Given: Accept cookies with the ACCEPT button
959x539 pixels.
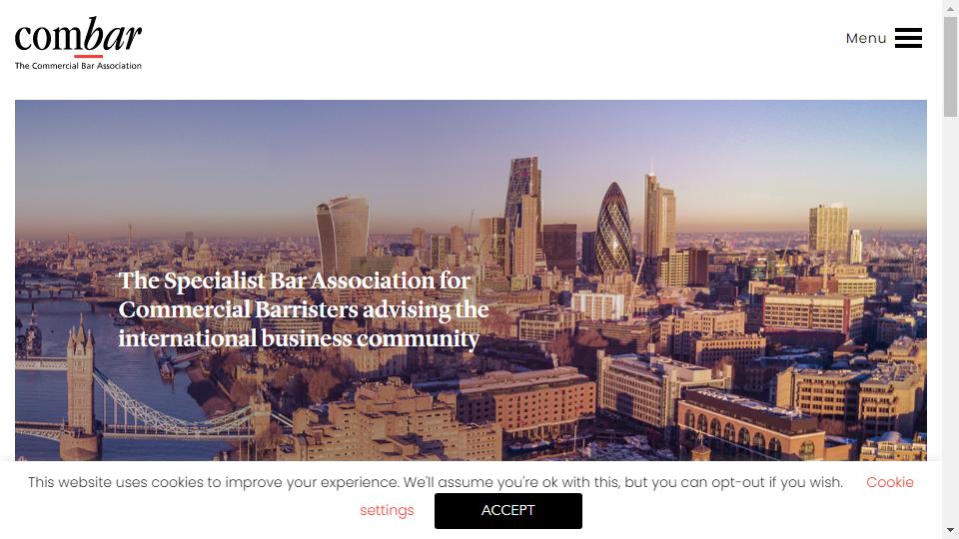Looking at the screenshot, I should (x=508, y=511).
